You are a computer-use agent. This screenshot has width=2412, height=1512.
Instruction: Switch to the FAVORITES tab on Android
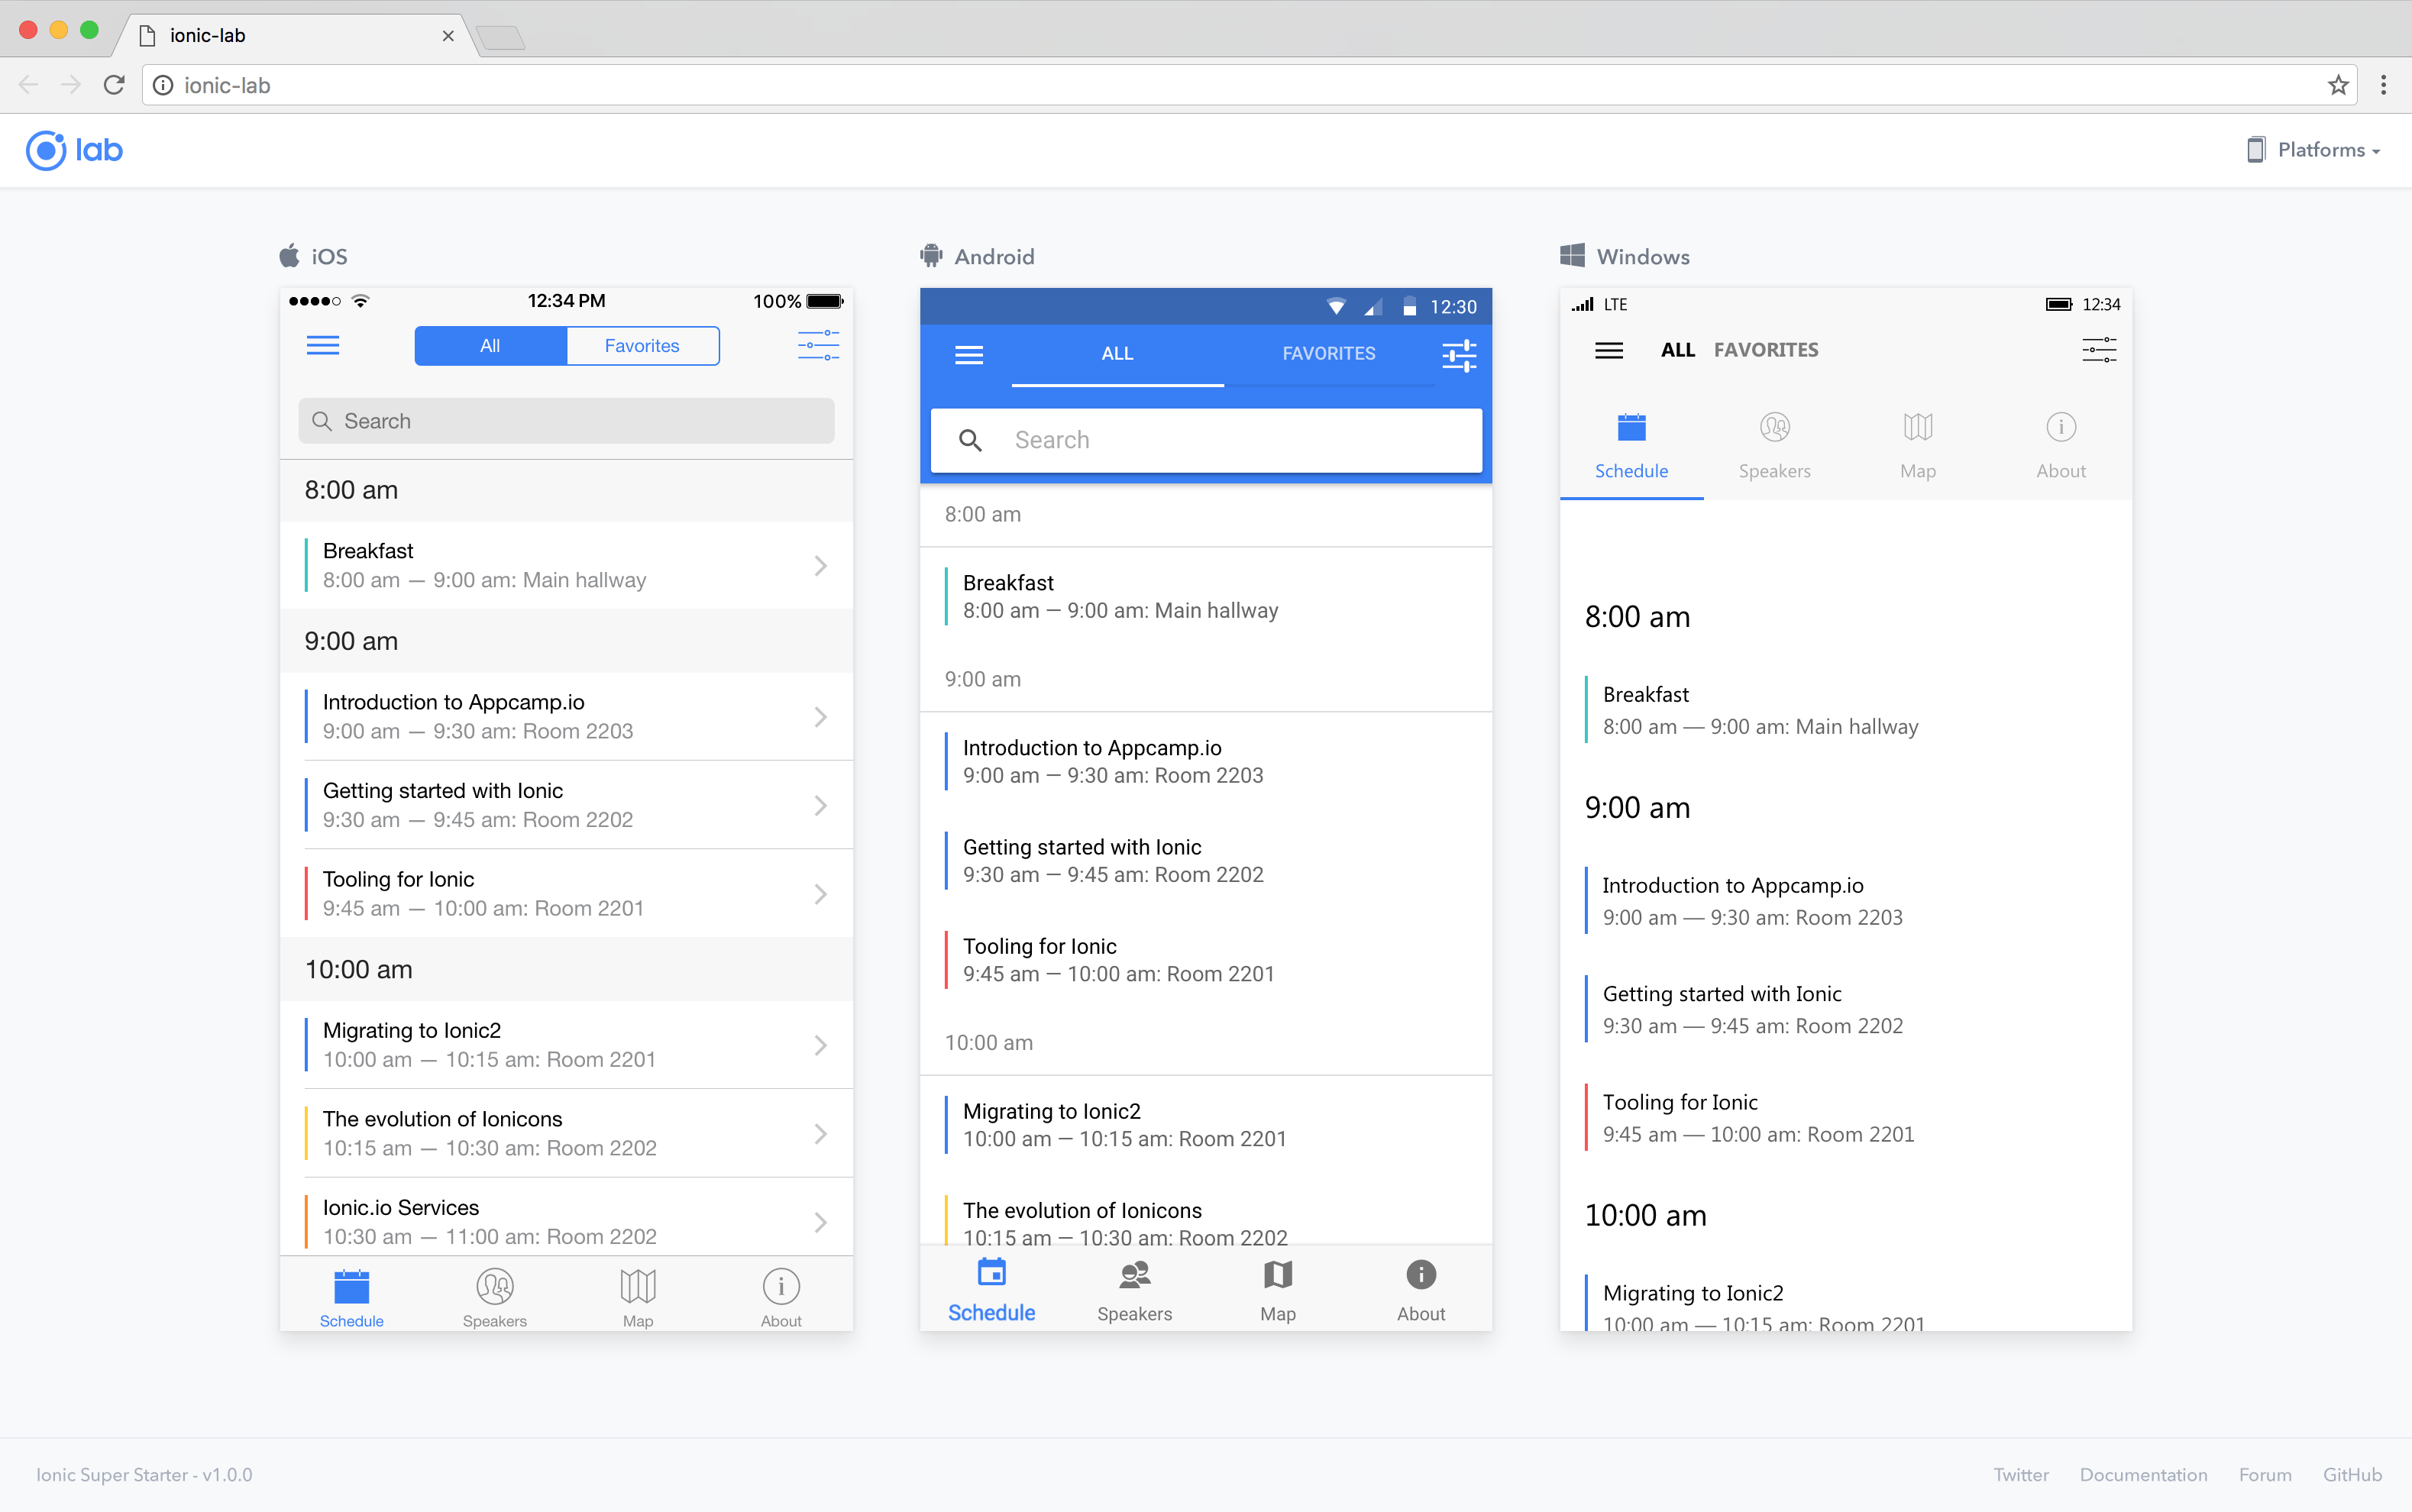point(1328,353)
